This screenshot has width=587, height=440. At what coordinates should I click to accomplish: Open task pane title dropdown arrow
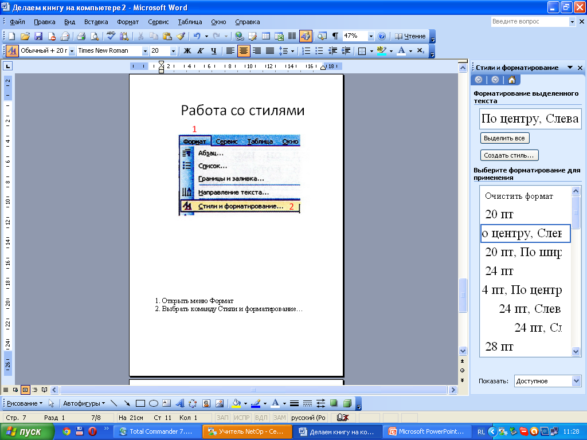point(570,68)
